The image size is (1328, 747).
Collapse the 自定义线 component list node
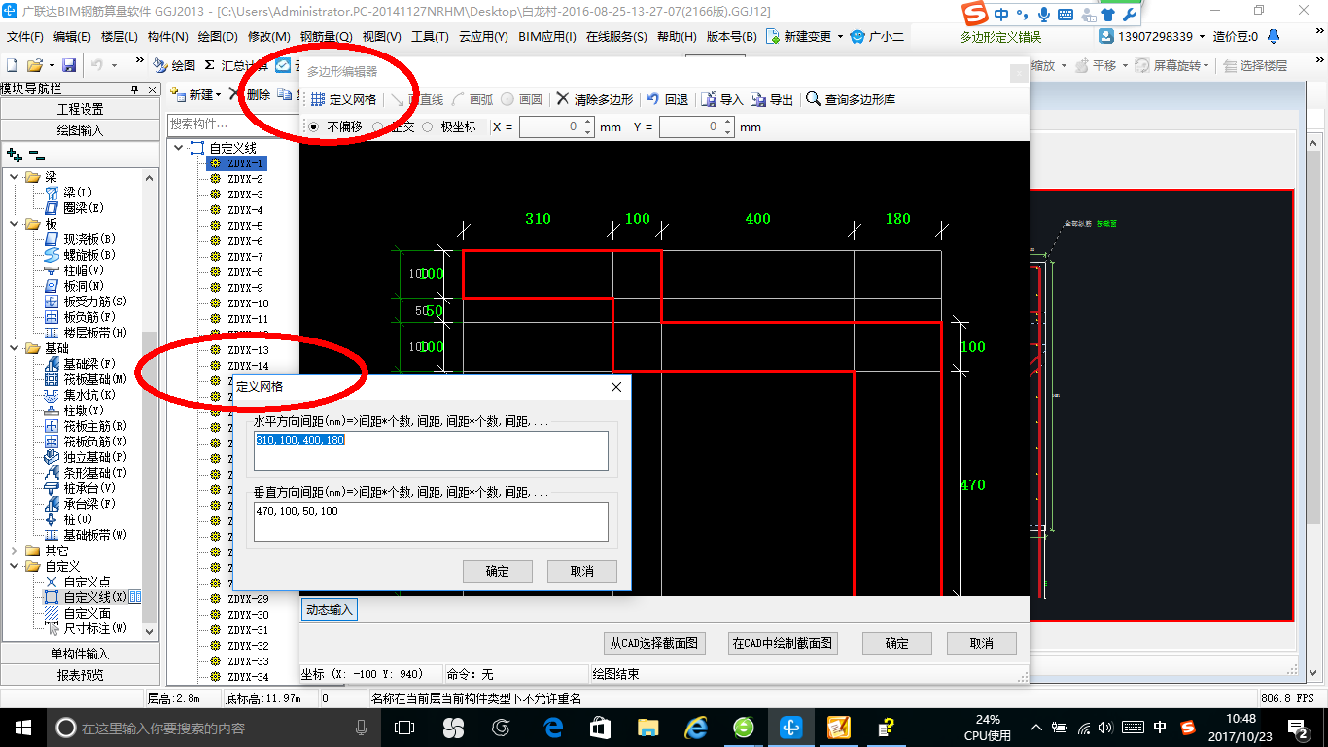coord(179,148)
